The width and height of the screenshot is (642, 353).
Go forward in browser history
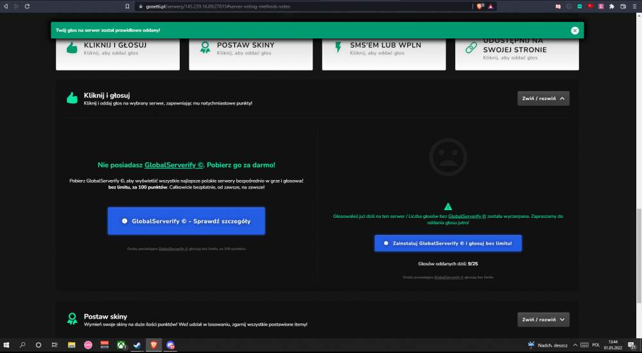tap(17, 6)
